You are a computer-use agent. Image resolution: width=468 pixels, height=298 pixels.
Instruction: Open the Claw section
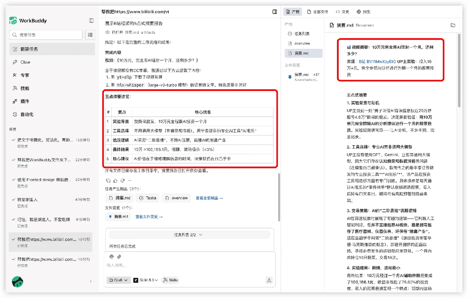tap(52, 62)
